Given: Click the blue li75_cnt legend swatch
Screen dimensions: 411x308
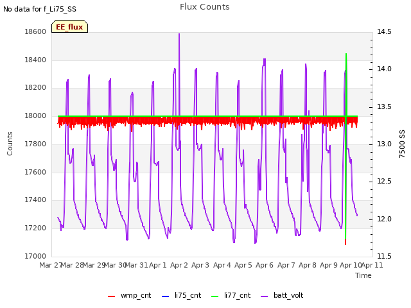Looking at the screenshot, I should point(166,296).
